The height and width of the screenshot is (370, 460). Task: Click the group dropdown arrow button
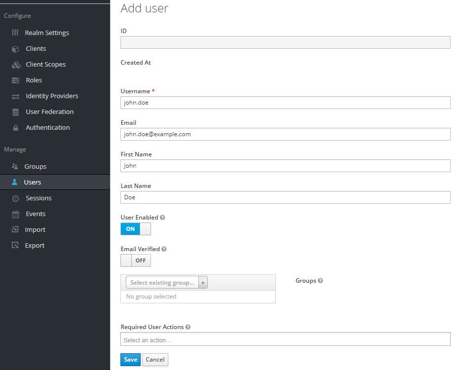click(203, 283)
